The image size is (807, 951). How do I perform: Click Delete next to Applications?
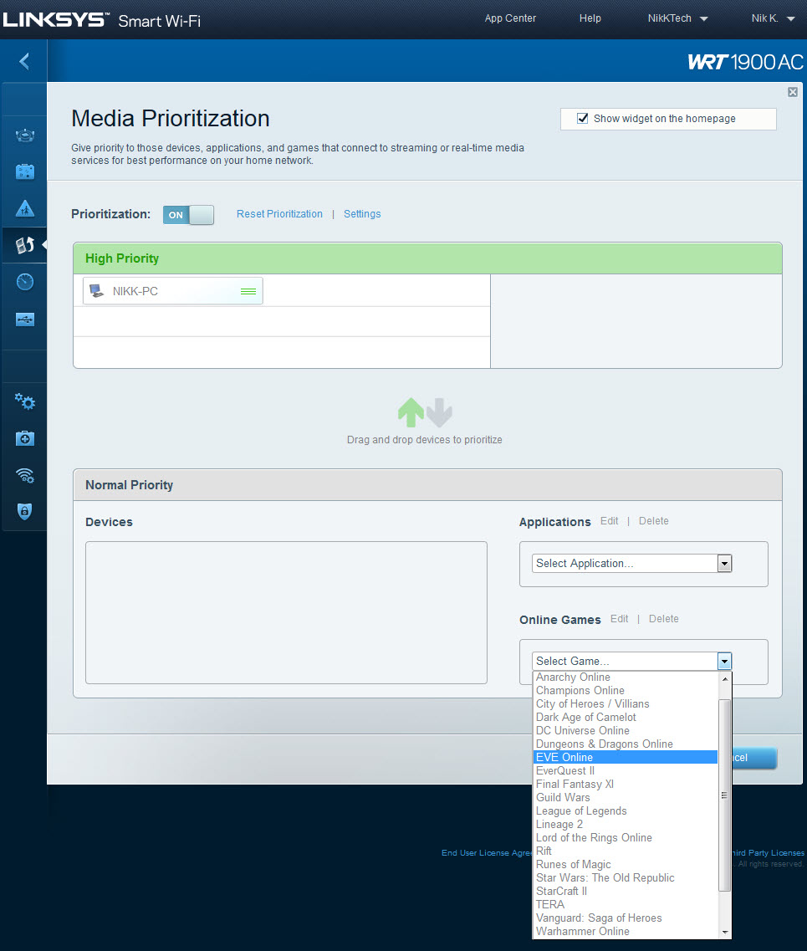[654, 521]
